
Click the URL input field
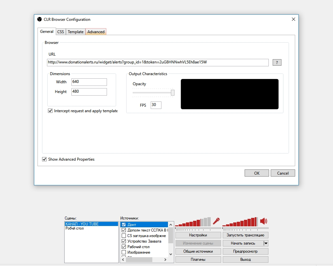[x=158, y=62]
